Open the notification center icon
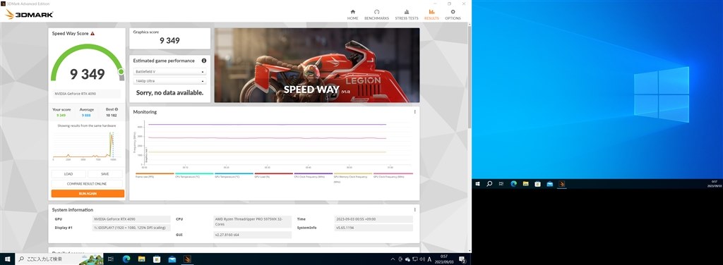 [x=462, y=259]
